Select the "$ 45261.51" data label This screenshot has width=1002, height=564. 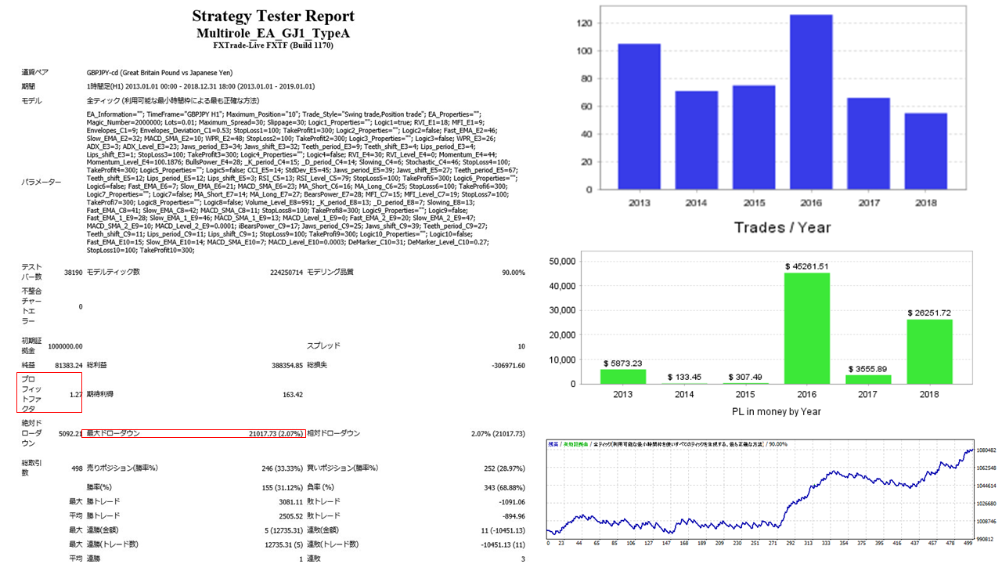point(808,266)
